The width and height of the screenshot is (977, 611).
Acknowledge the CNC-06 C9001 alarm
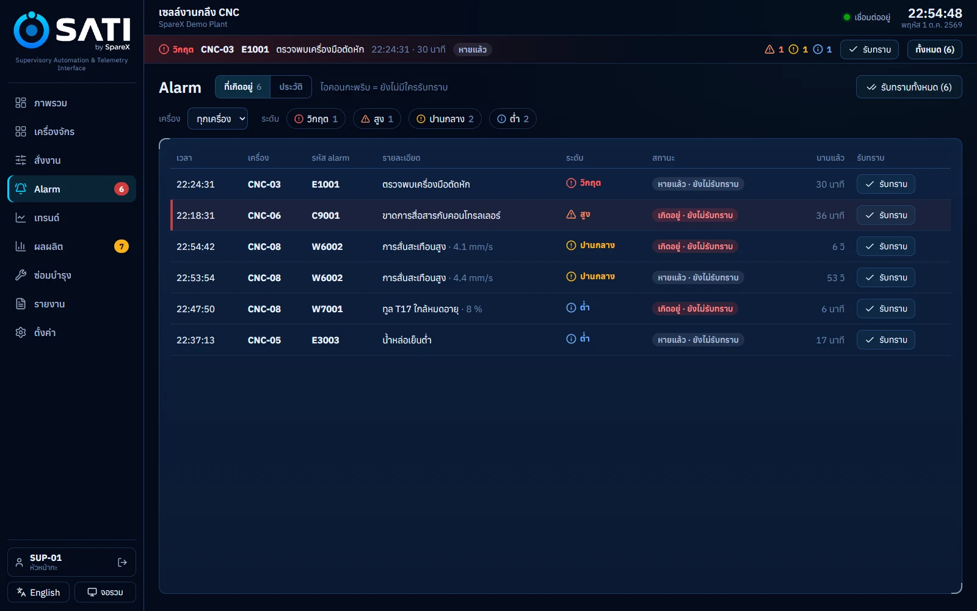point(885,215)
